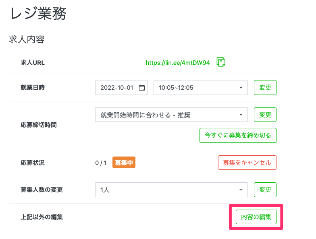Click the 求人URL row label
This screenshot has width=316, height=239.
pyautogui.click(x=33, y=63)
